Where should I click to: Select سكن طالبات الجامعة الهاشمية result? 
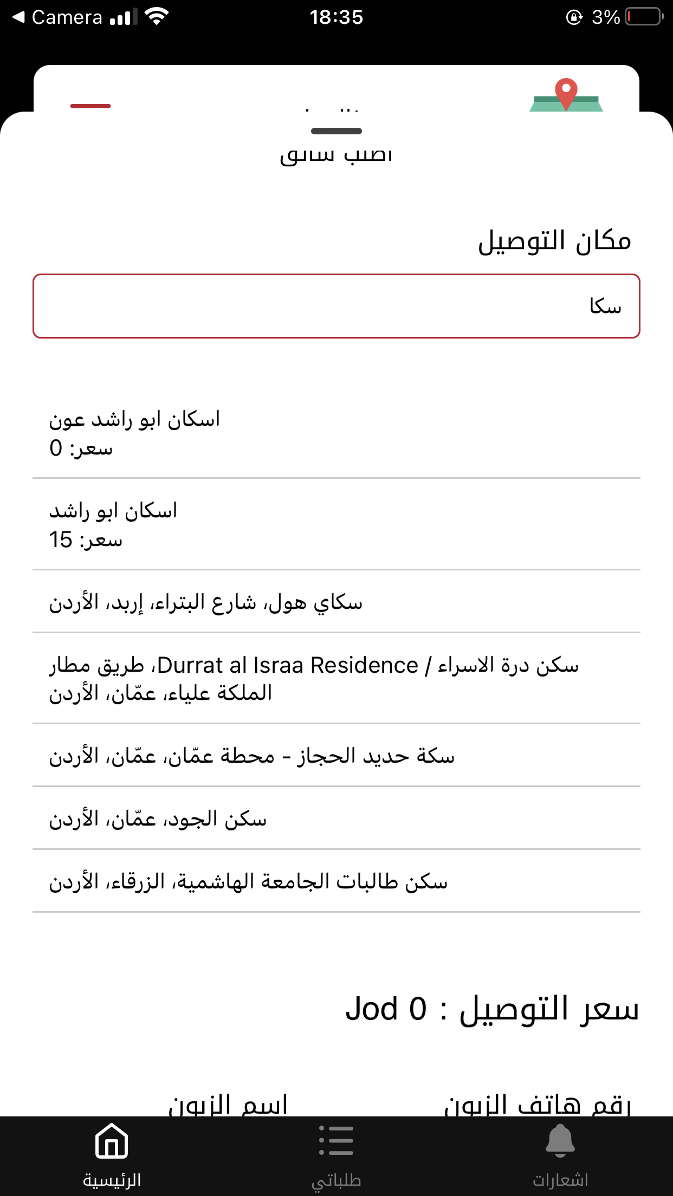click(x=336, y=881)
